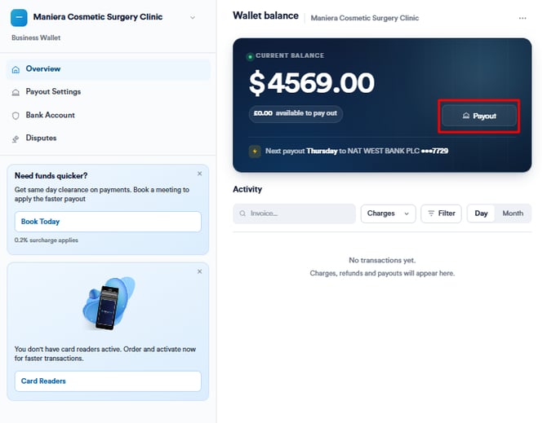Click the lightning bolt next payout icon
The height and width of the screenshot is (423, 547).
tap(255, 152)
